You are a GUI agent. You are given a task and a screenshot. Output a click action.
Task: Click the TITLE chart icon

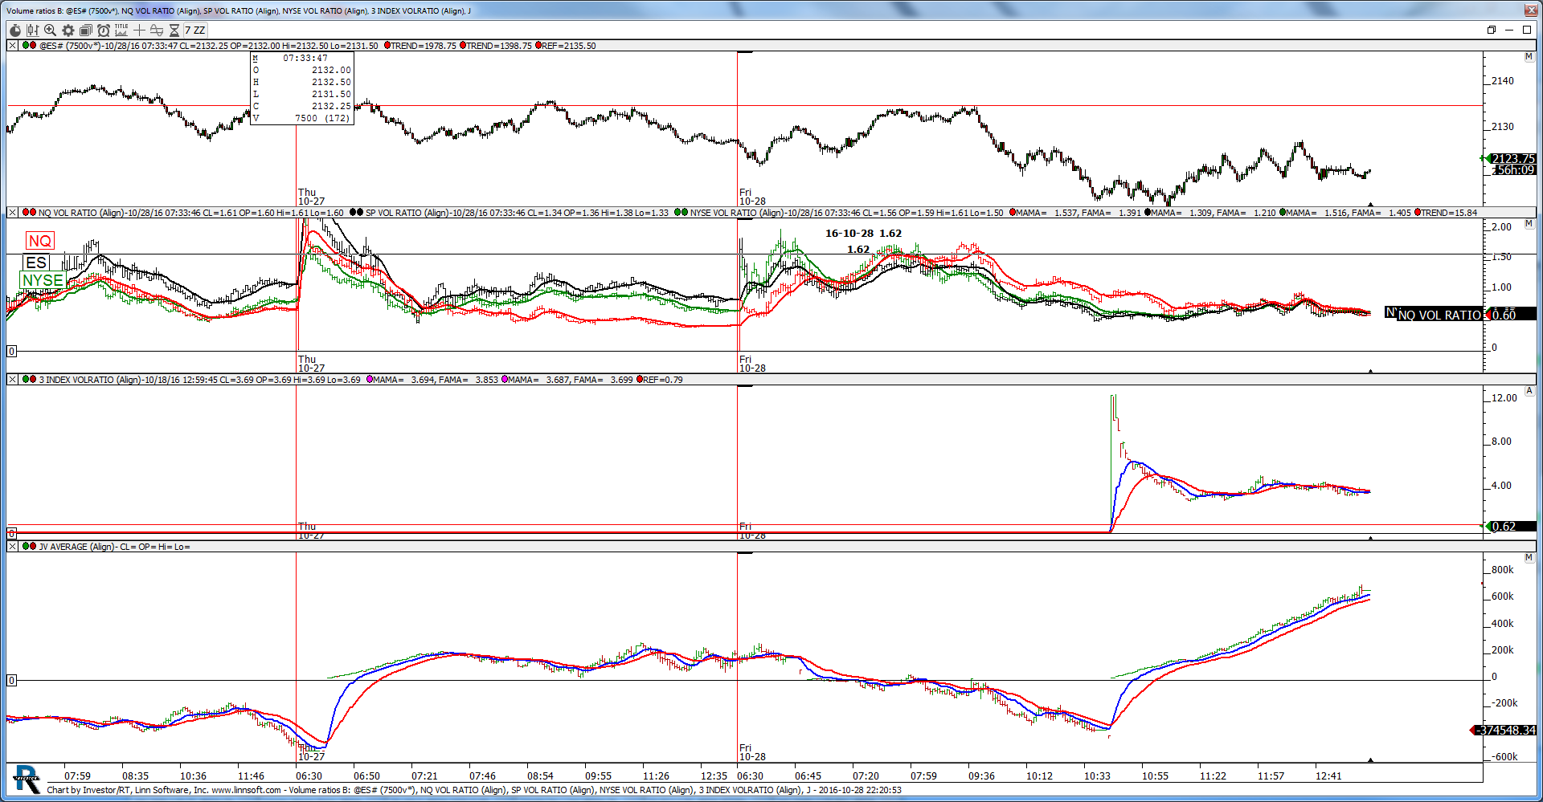click(121, 31)
